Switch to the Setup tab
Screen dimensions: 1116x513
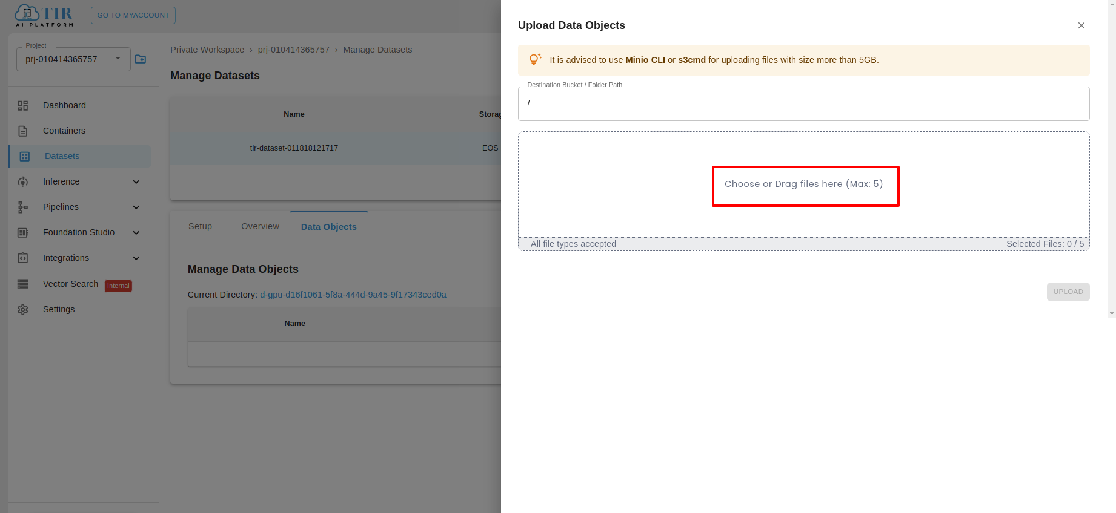click(200, 226)
